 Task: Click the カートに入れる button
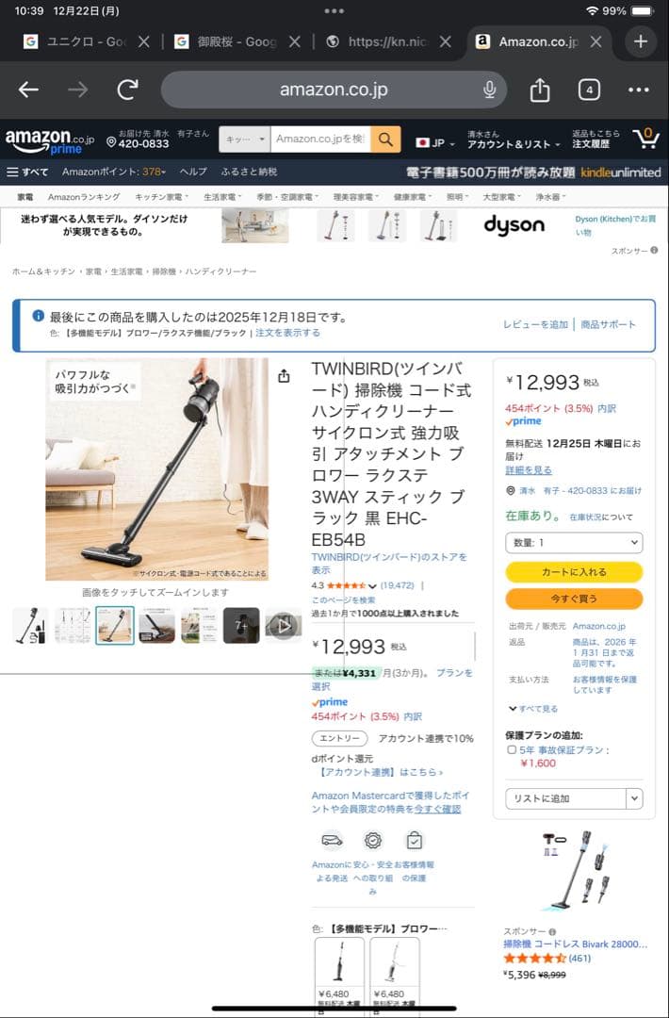point(574,572)
